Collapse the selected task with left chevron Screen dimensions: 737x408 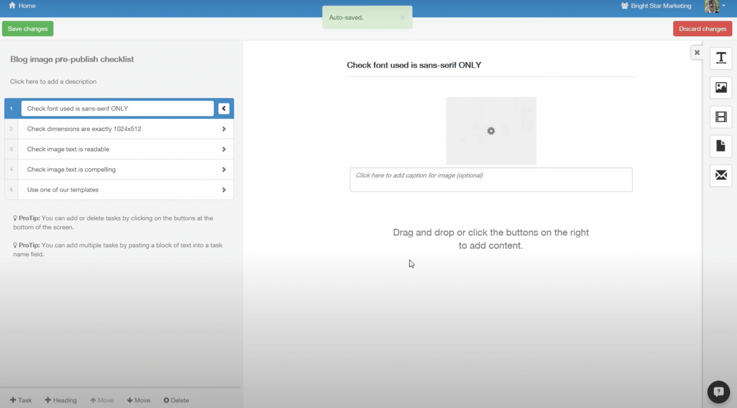coord(223,108)
